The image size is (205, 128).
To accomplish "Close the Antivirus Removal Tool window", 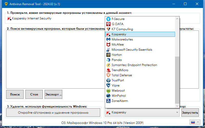I will coord(197,4).
